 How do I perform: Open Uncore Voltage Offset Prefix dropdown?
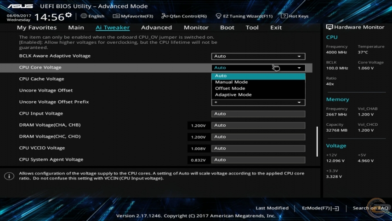pos(258,102)
